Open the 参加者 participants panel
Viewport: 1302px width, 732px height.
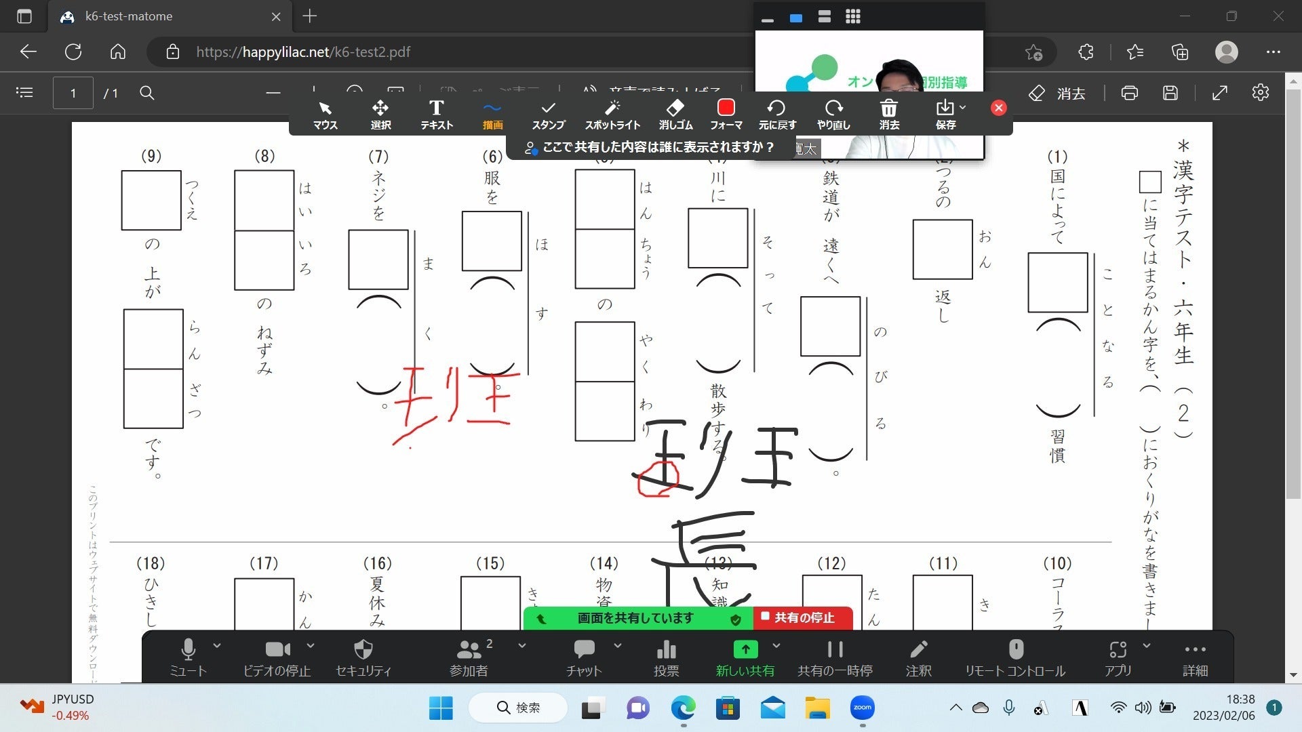(x=469, y=657)
